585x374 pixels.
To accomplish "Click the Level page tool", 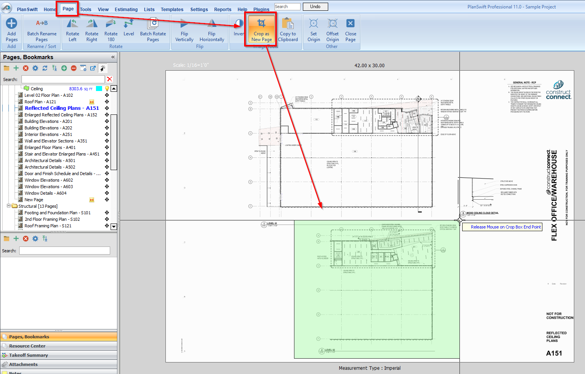I will 129,28.
